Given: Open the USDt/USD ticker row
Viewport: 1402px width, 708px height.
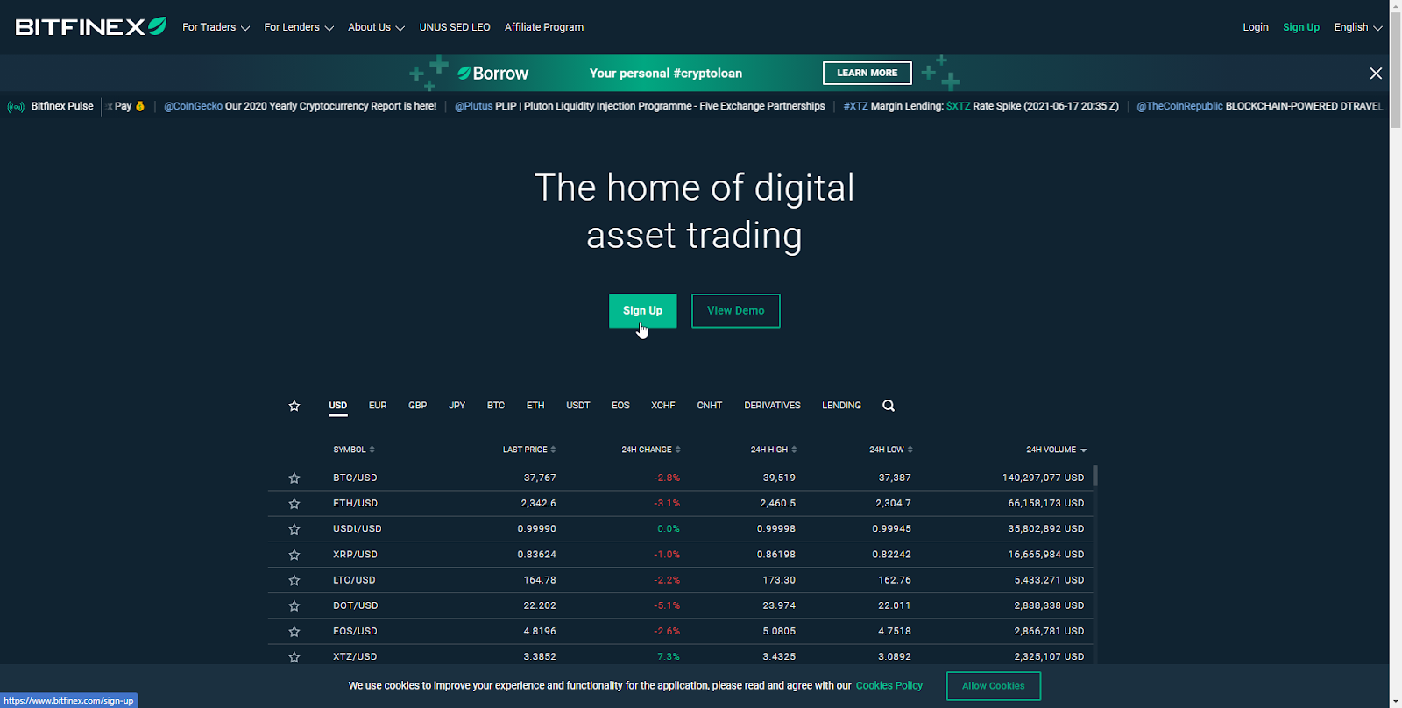Looking at the screenshot, I should [x=680, y=529].
